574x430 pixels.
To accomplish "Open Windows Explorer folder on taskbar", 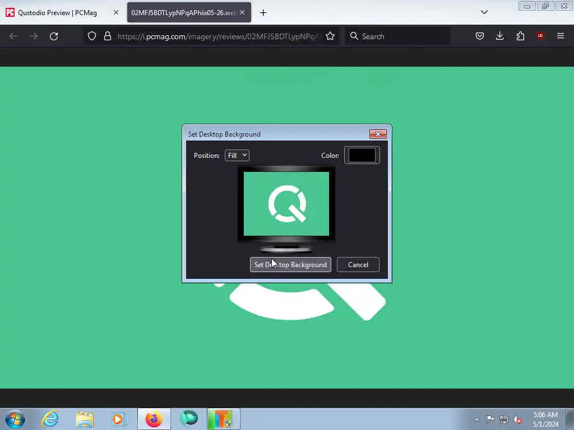I will point(85,419).
